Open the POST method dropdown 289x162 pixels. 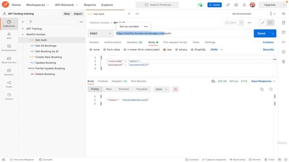point(101,33)
